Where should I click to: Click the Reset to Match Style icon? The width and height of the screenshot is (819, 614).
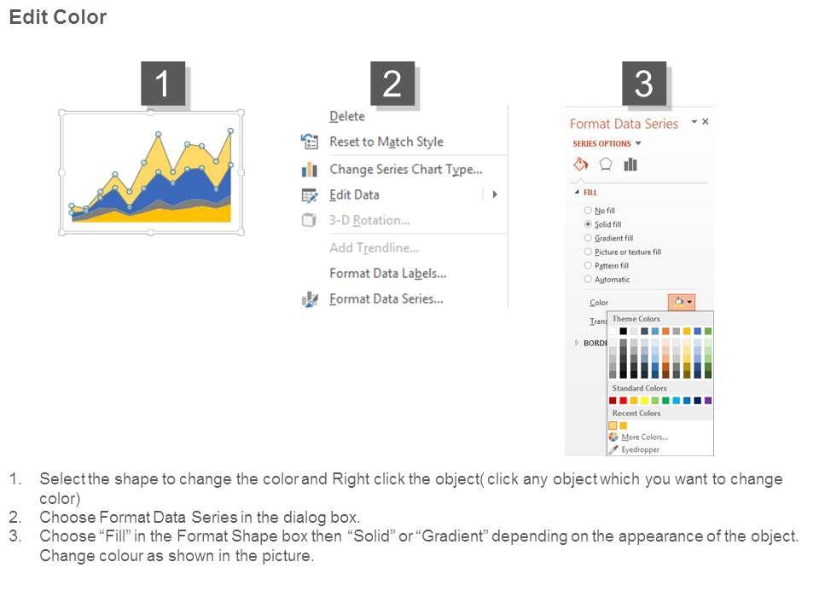[309, 142]
